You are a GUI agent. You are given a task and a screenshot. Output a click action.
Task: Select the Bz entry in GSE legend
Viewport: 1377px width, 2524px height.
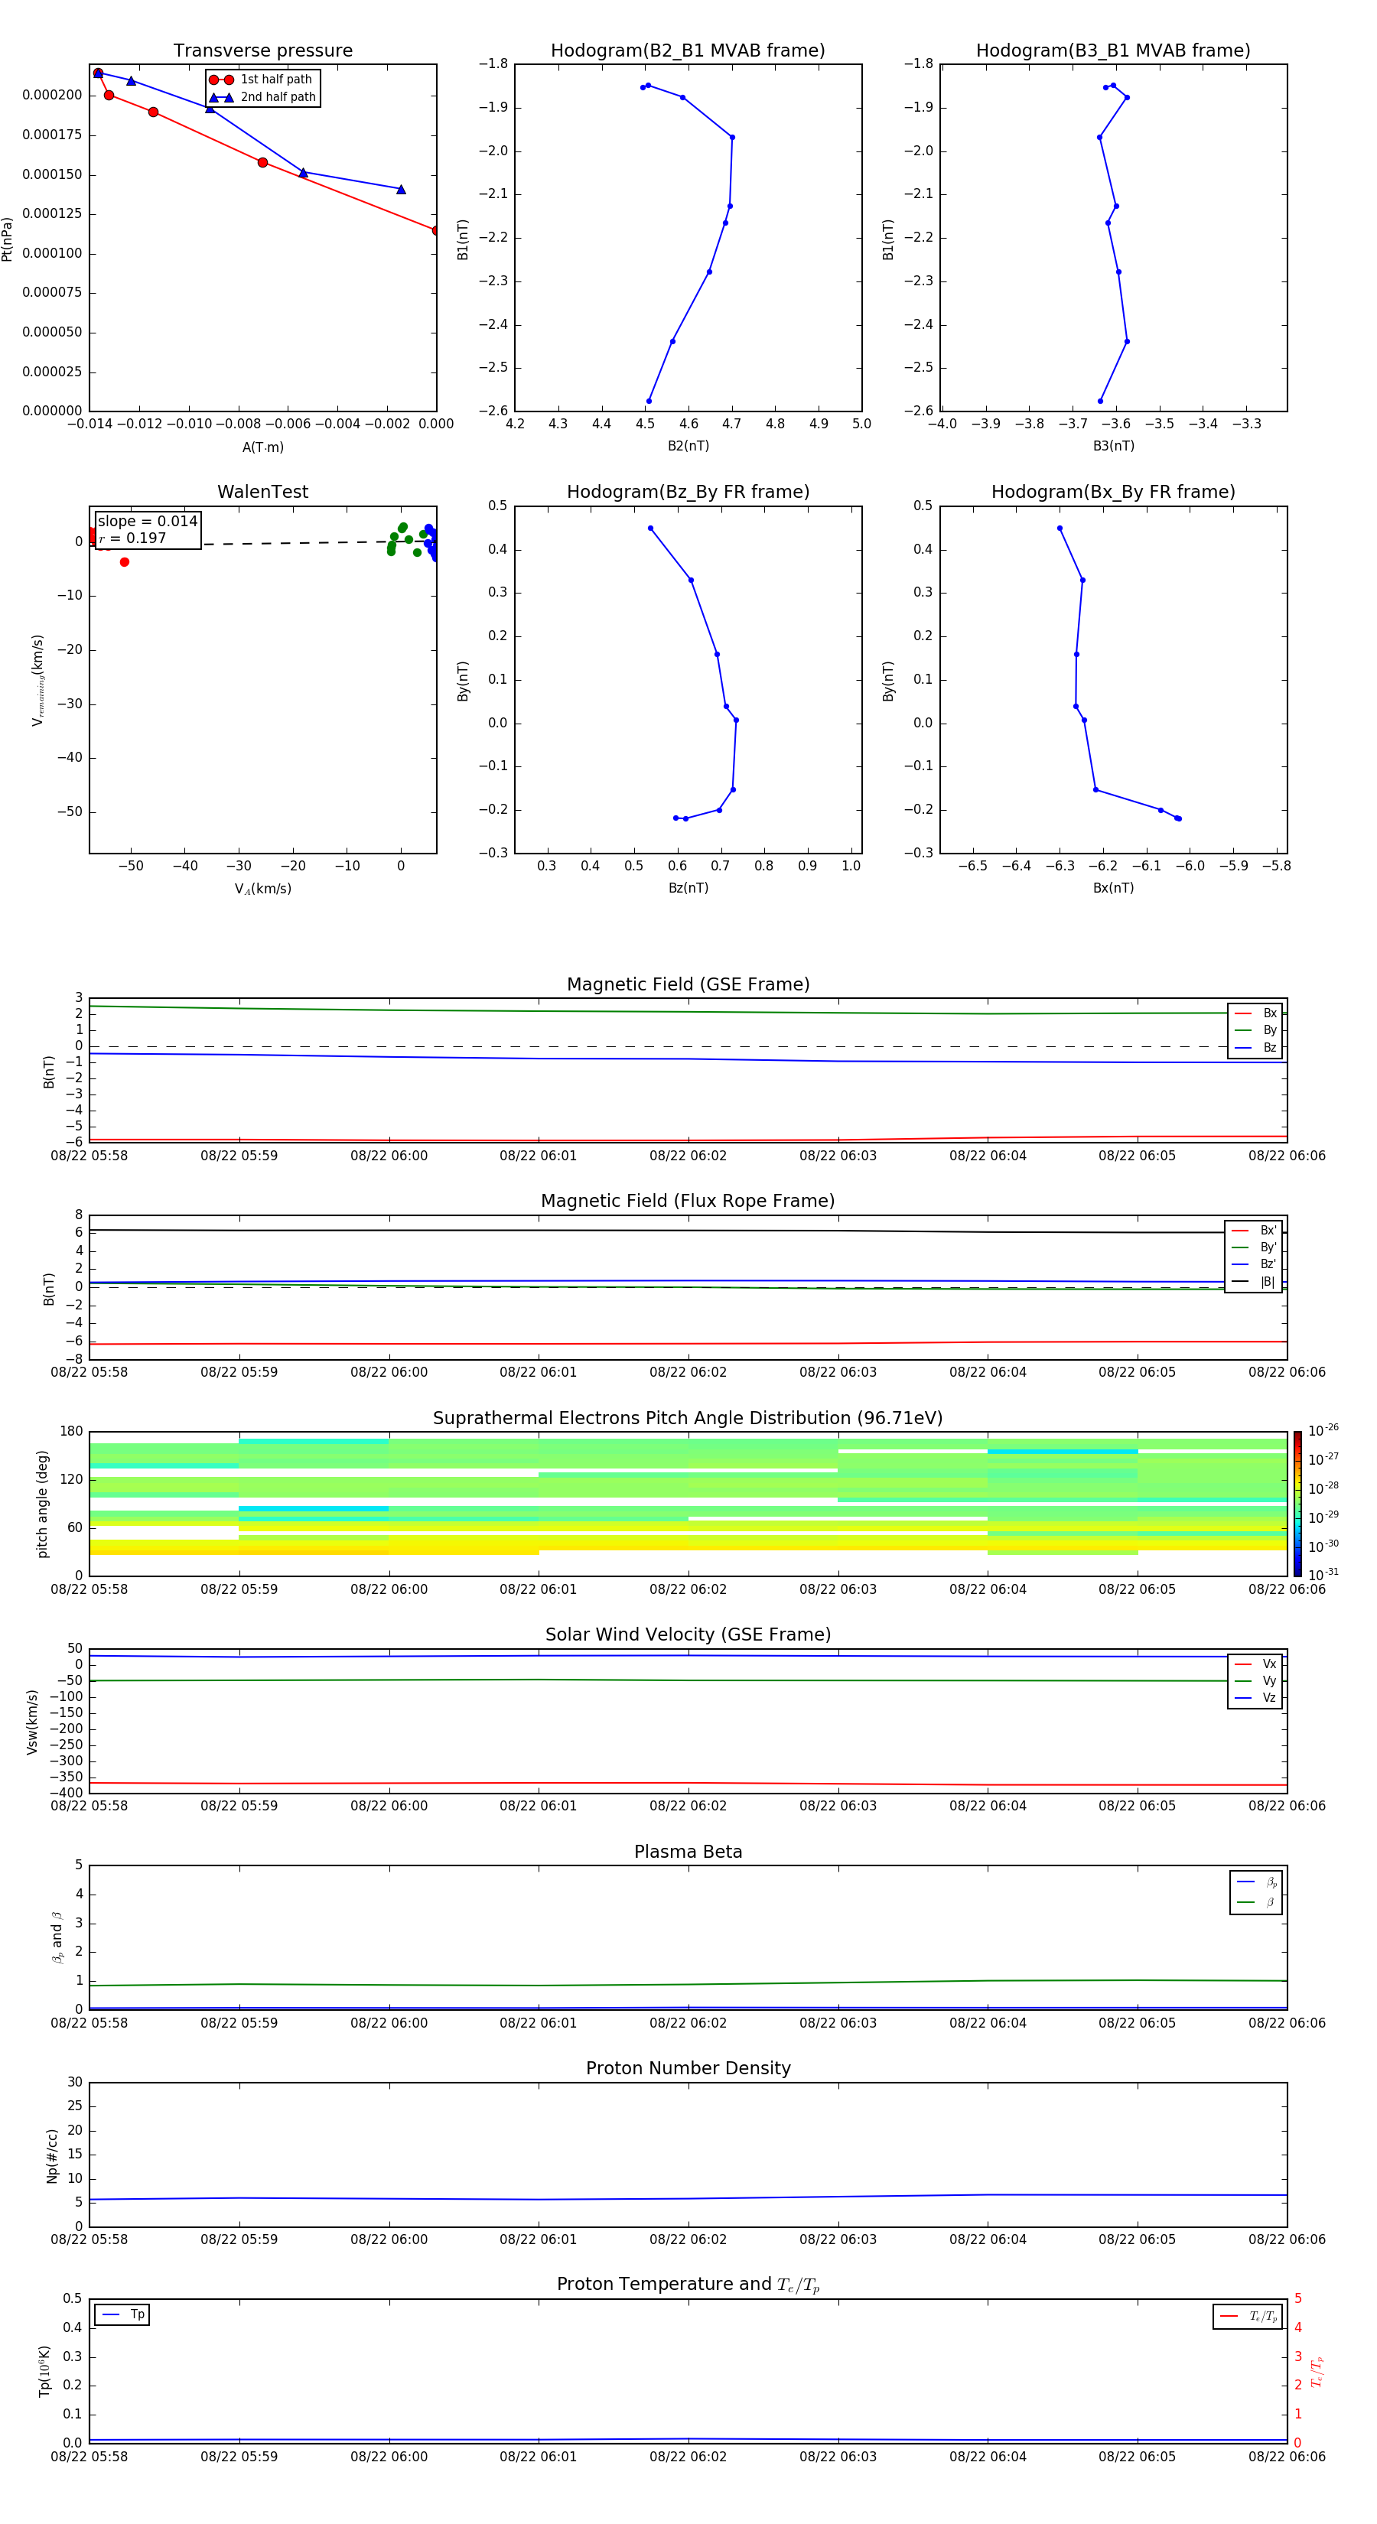pos(1255,1047)
